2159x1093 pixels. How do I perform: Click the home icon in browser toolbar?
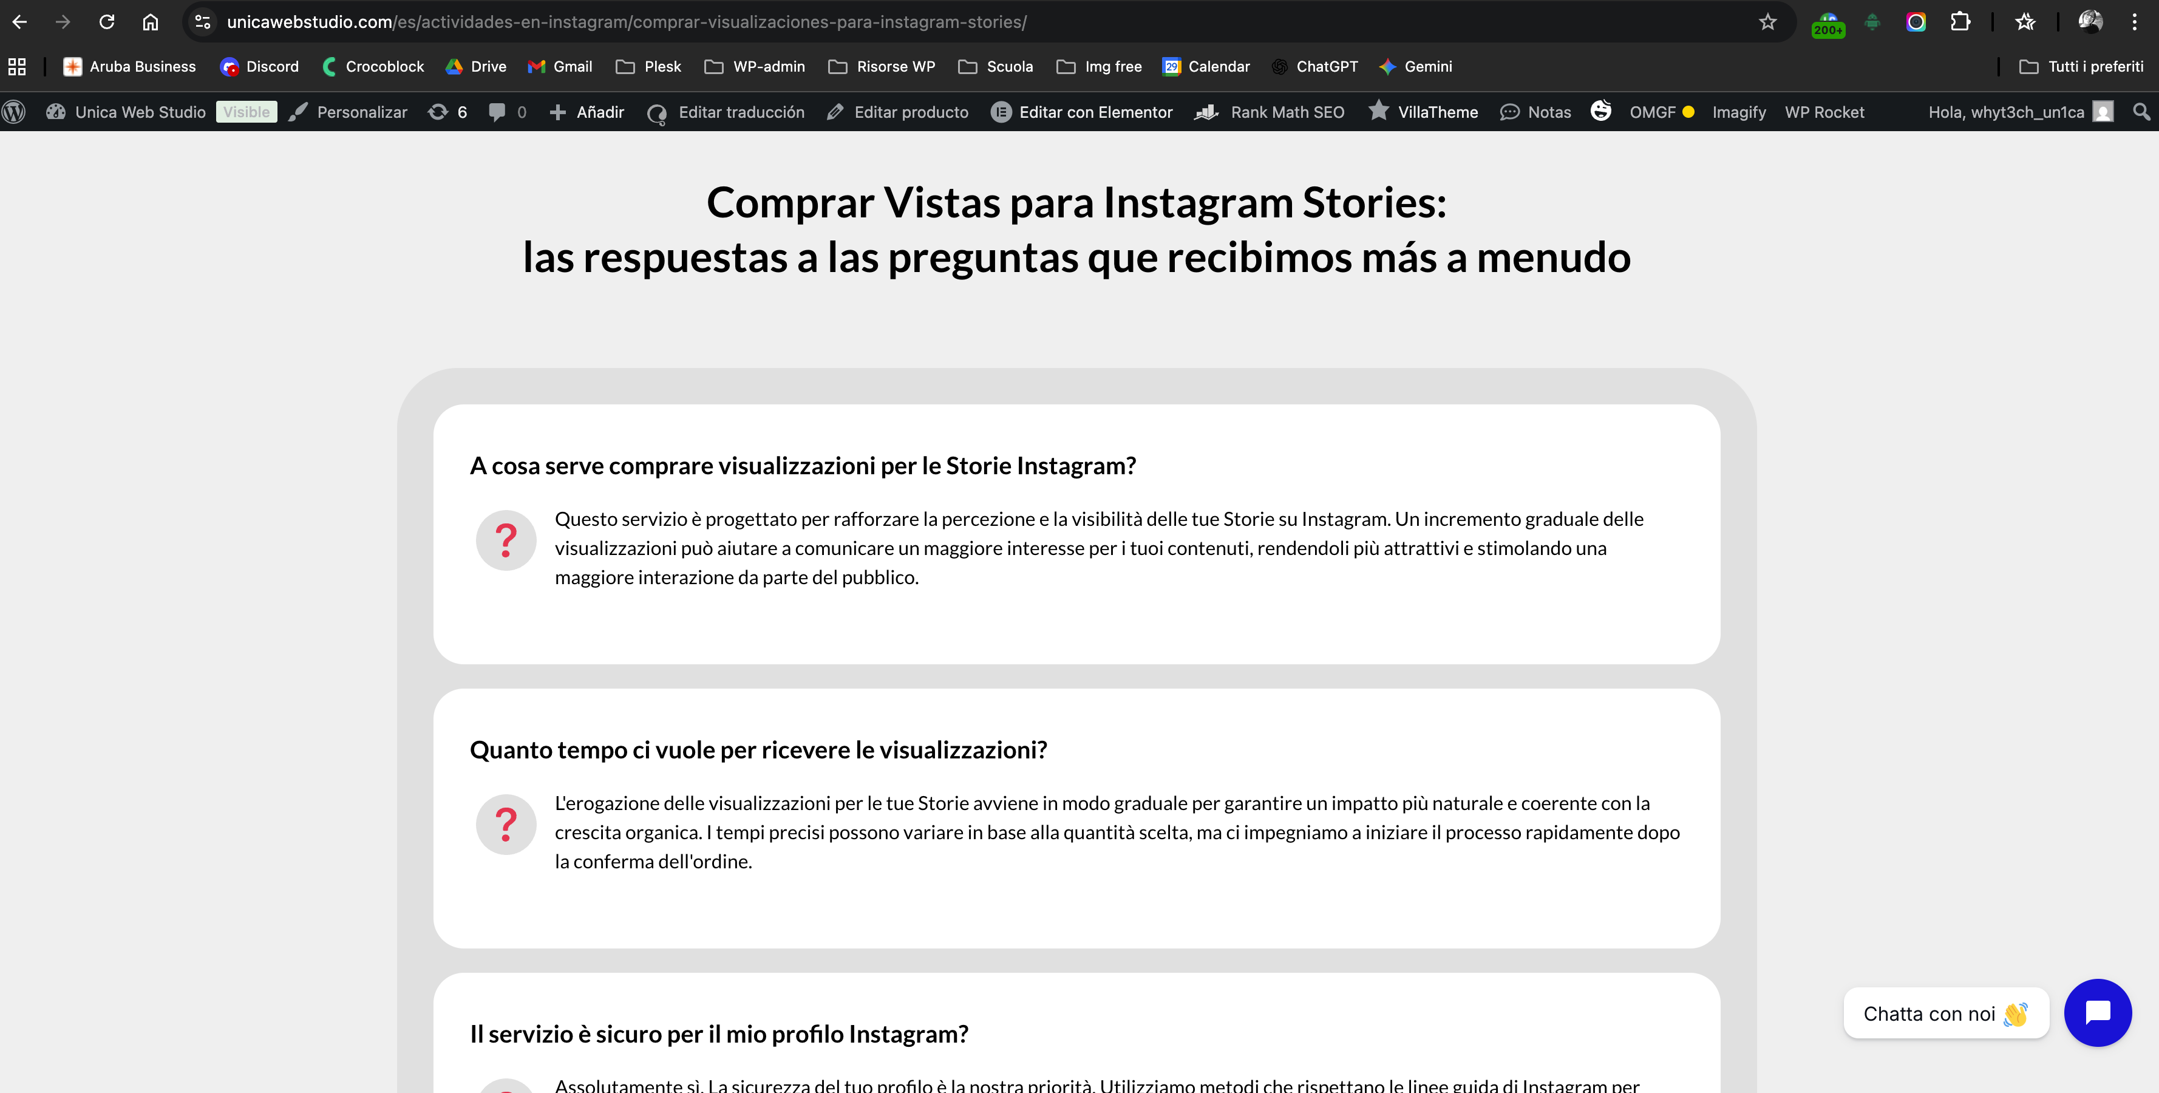click(150, 22)
